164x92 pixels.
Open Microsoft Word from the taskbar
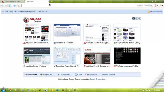click(46, 90)
